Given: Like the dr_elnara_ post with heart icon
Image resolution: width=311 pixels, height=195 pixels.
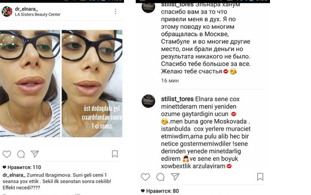Looking at the screenshot, I should point(7,154).
